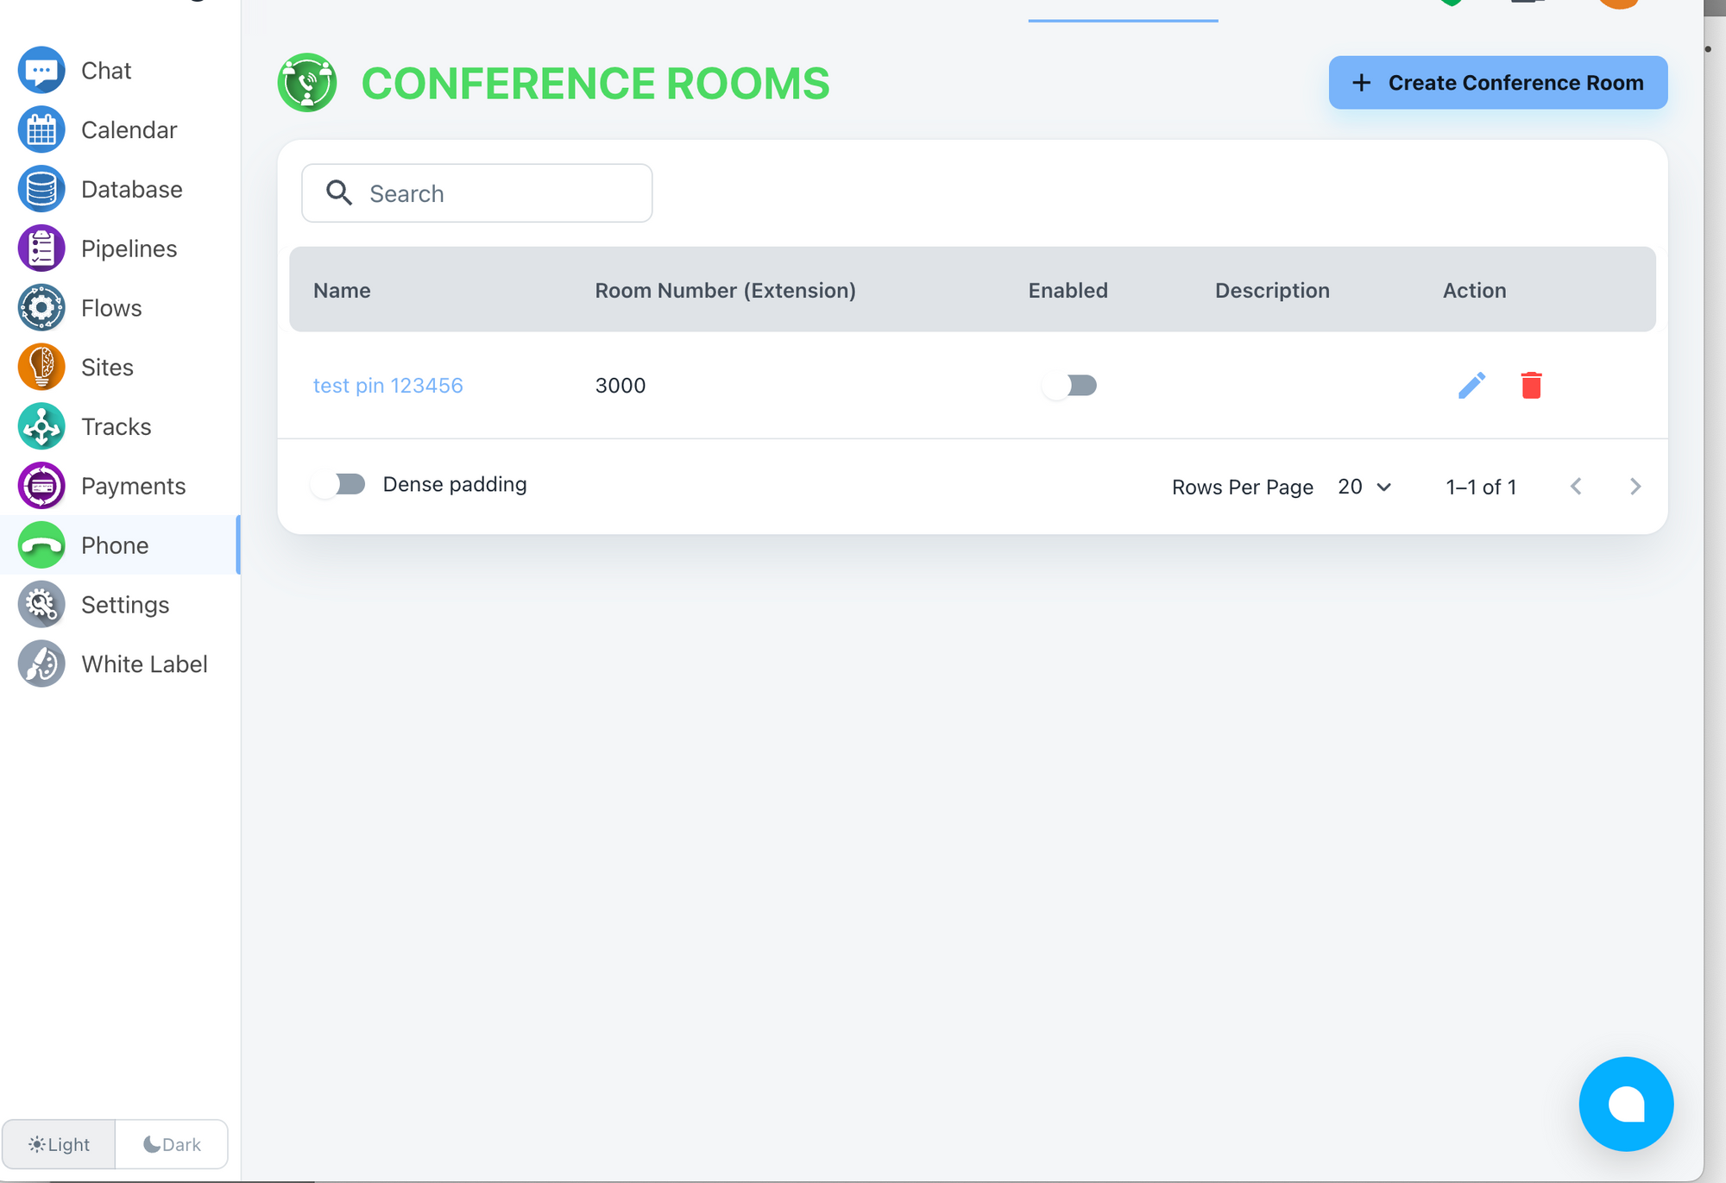Select White Label menu item
This screenshot has height=1183, width=1726.
tap(143, 664)
